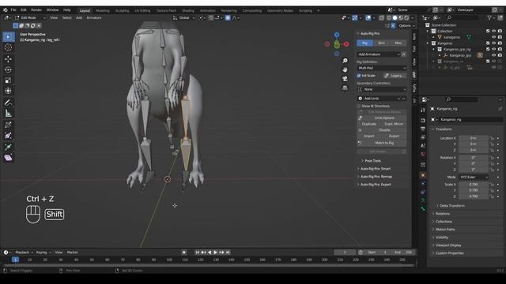Select the Select Box tool
The height and width of the screenshot is (284, 506).
click(8, 37)
